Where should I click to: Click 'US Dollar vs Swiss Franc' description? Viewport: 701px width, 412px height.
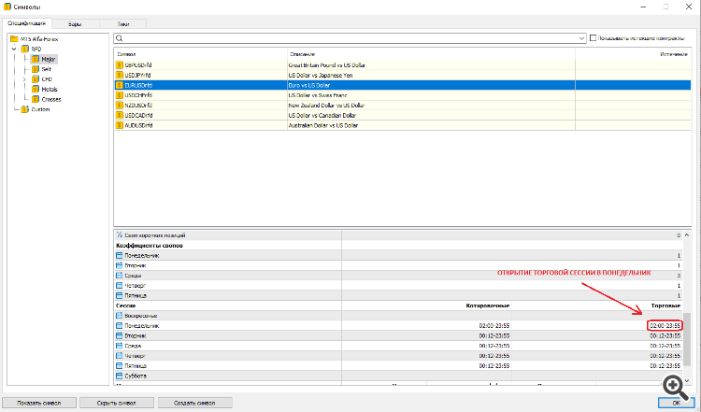click(318, 95)
